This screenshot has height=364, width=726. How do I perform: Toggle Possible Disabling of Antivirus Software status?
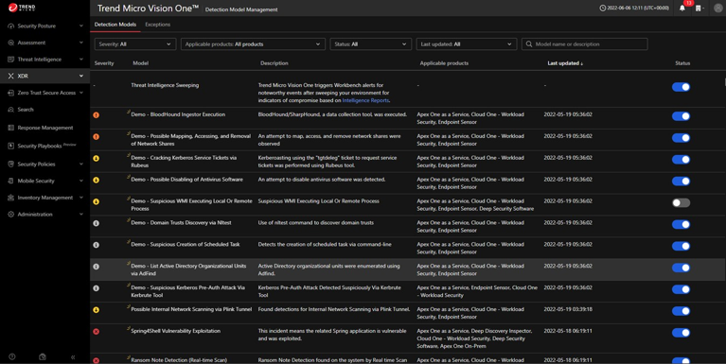681,181
